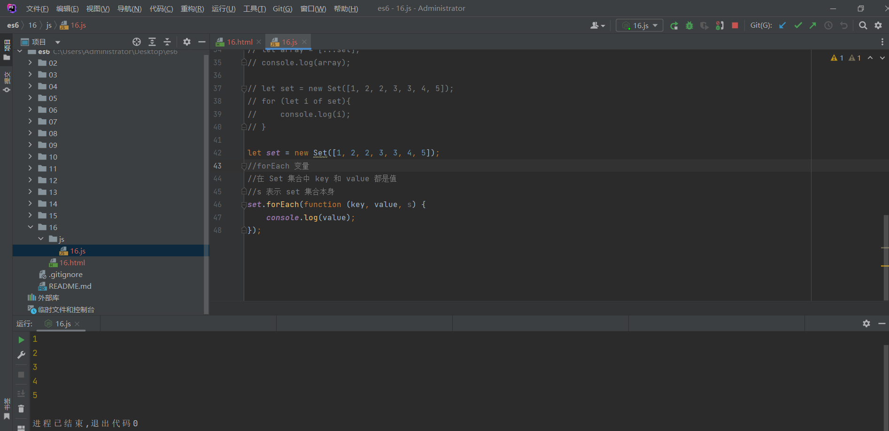Open the user account icon dropdown
889x431 pixels.
[x=597, y=25]
